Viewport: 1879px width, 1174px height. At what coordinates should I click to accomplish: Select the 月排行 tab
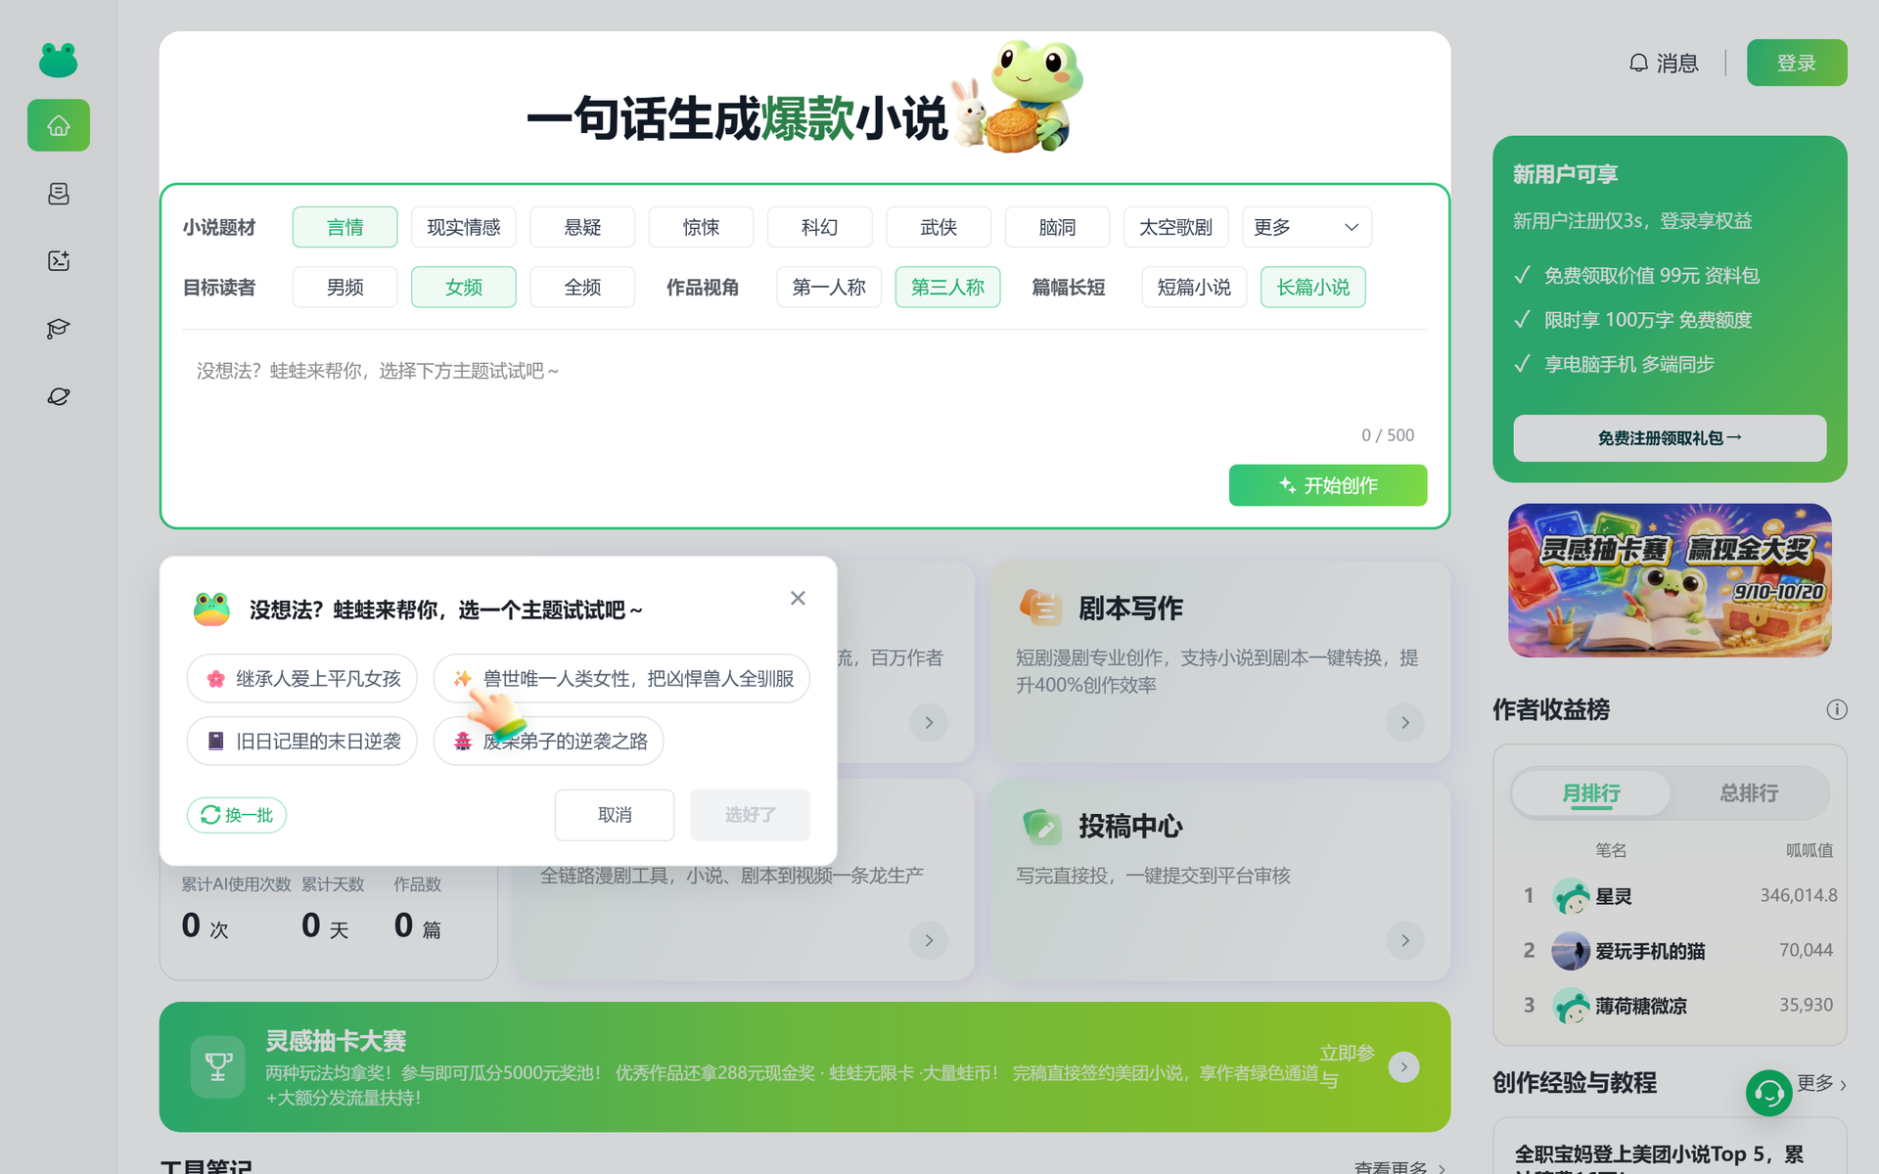pos(1591,793)
